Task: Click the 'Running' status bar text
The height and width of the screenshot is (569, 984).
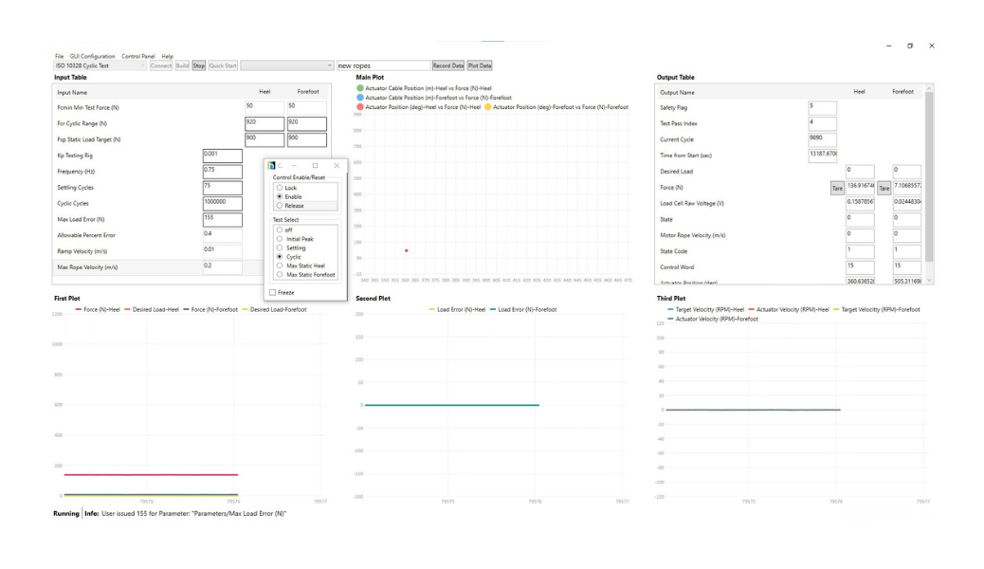Action: [x=66, y=514]
